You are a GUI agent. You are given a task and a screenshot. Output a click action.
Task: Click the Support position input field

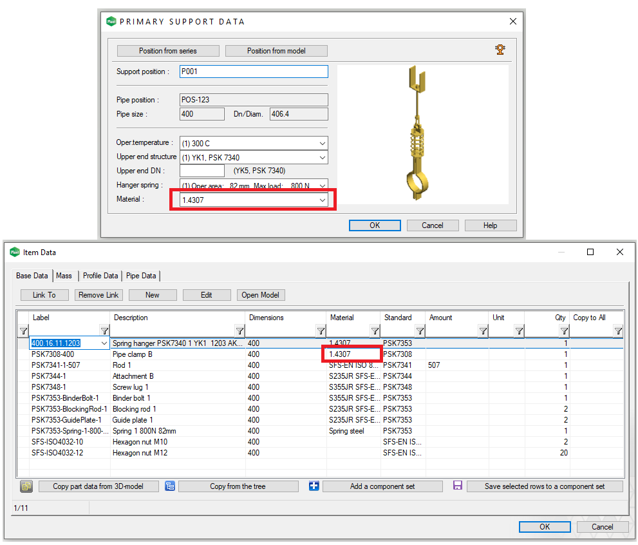(254, 72)
